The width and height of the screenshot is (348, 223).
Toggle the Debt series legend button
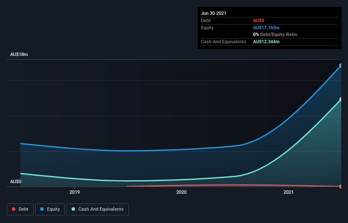pos(20,209)
